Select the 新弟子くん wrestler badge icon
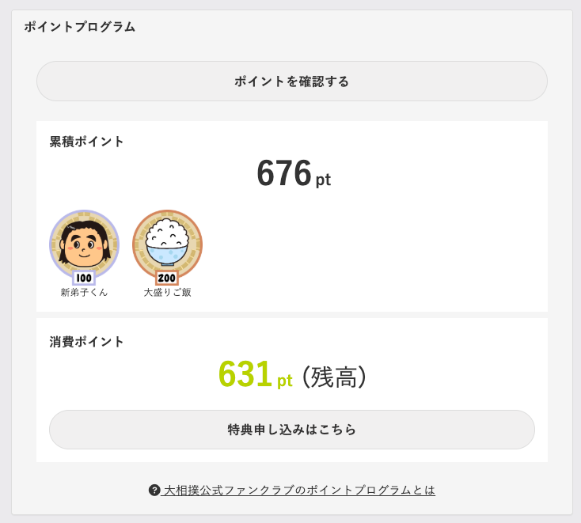 pyautogui.click(x=84, y=248)
